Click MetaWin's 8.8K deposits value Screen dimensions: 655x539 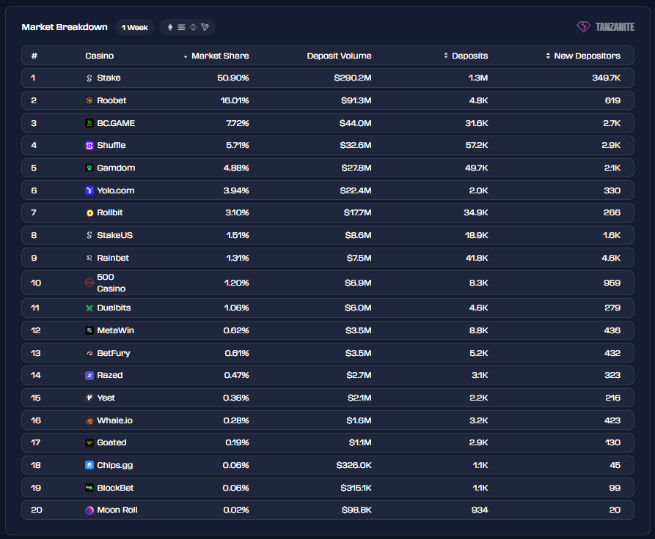(x=478, y=330)
